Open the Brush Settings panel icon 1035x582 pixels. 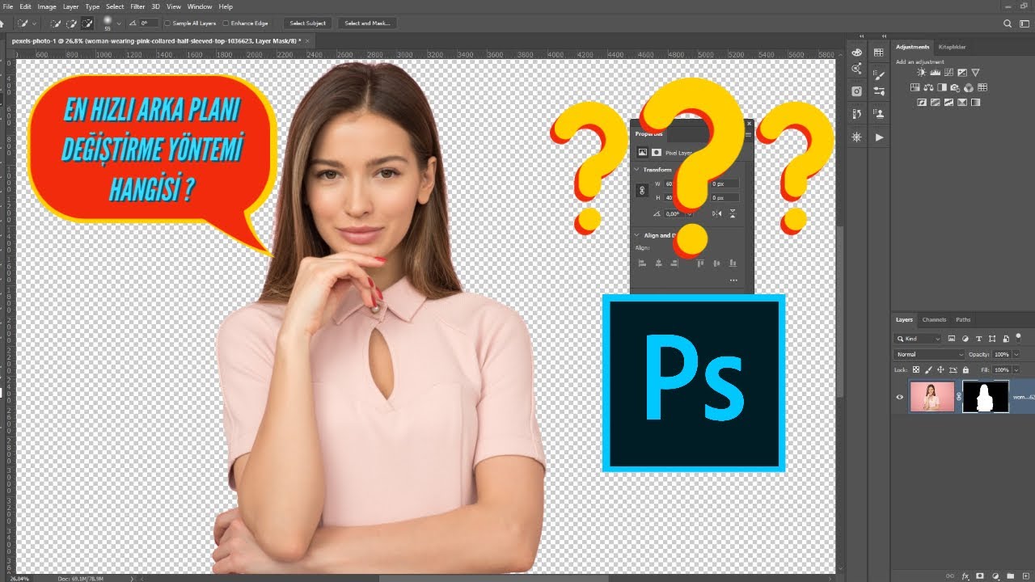coord(880,75)
